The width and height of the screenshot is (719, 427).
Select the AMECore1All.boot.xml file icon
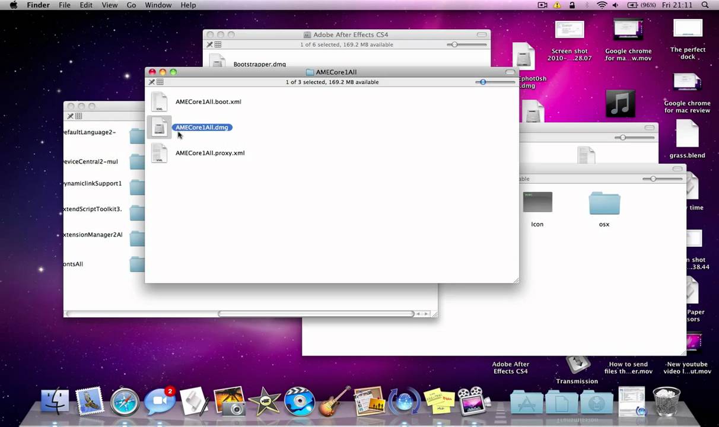pyautogui.click(x=159, y=101)
